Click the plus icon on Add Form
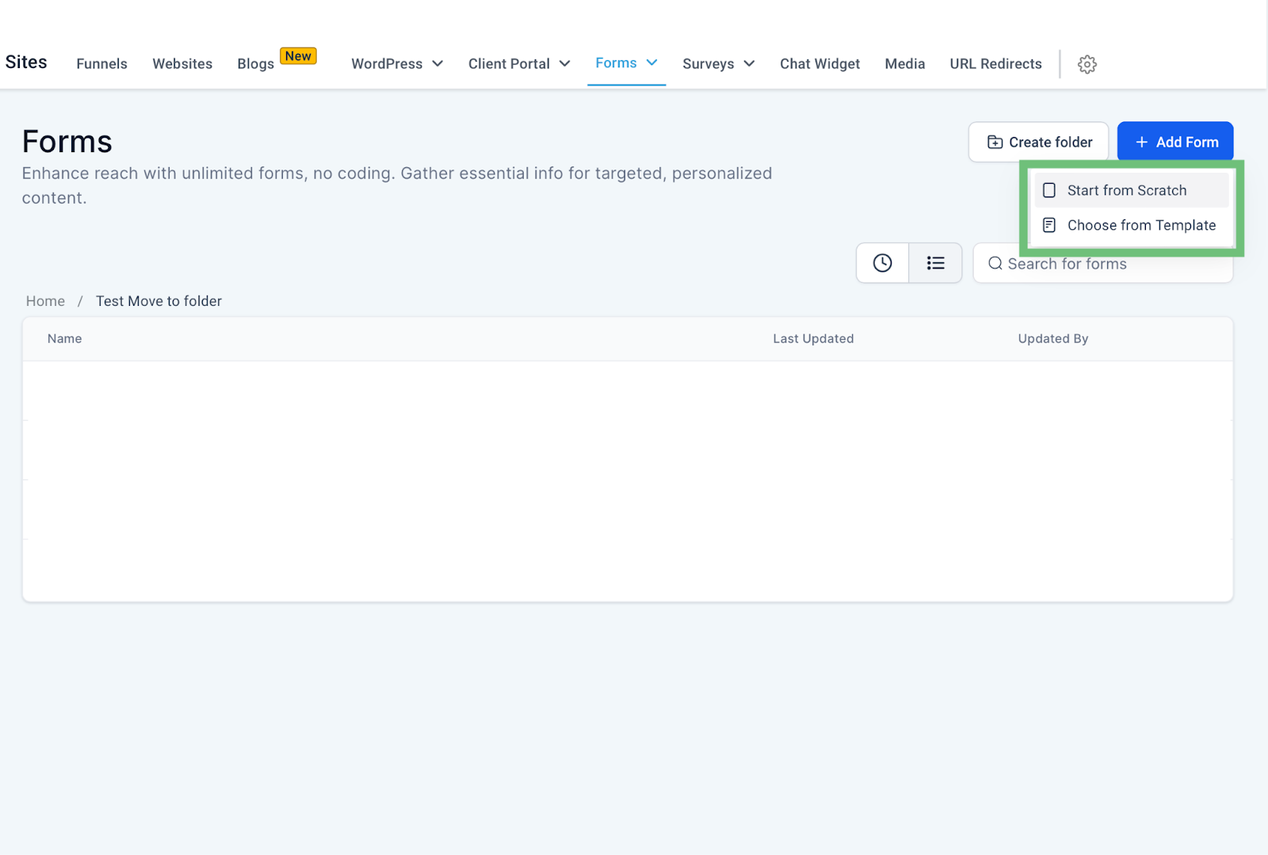 [x=1141, y=143]
